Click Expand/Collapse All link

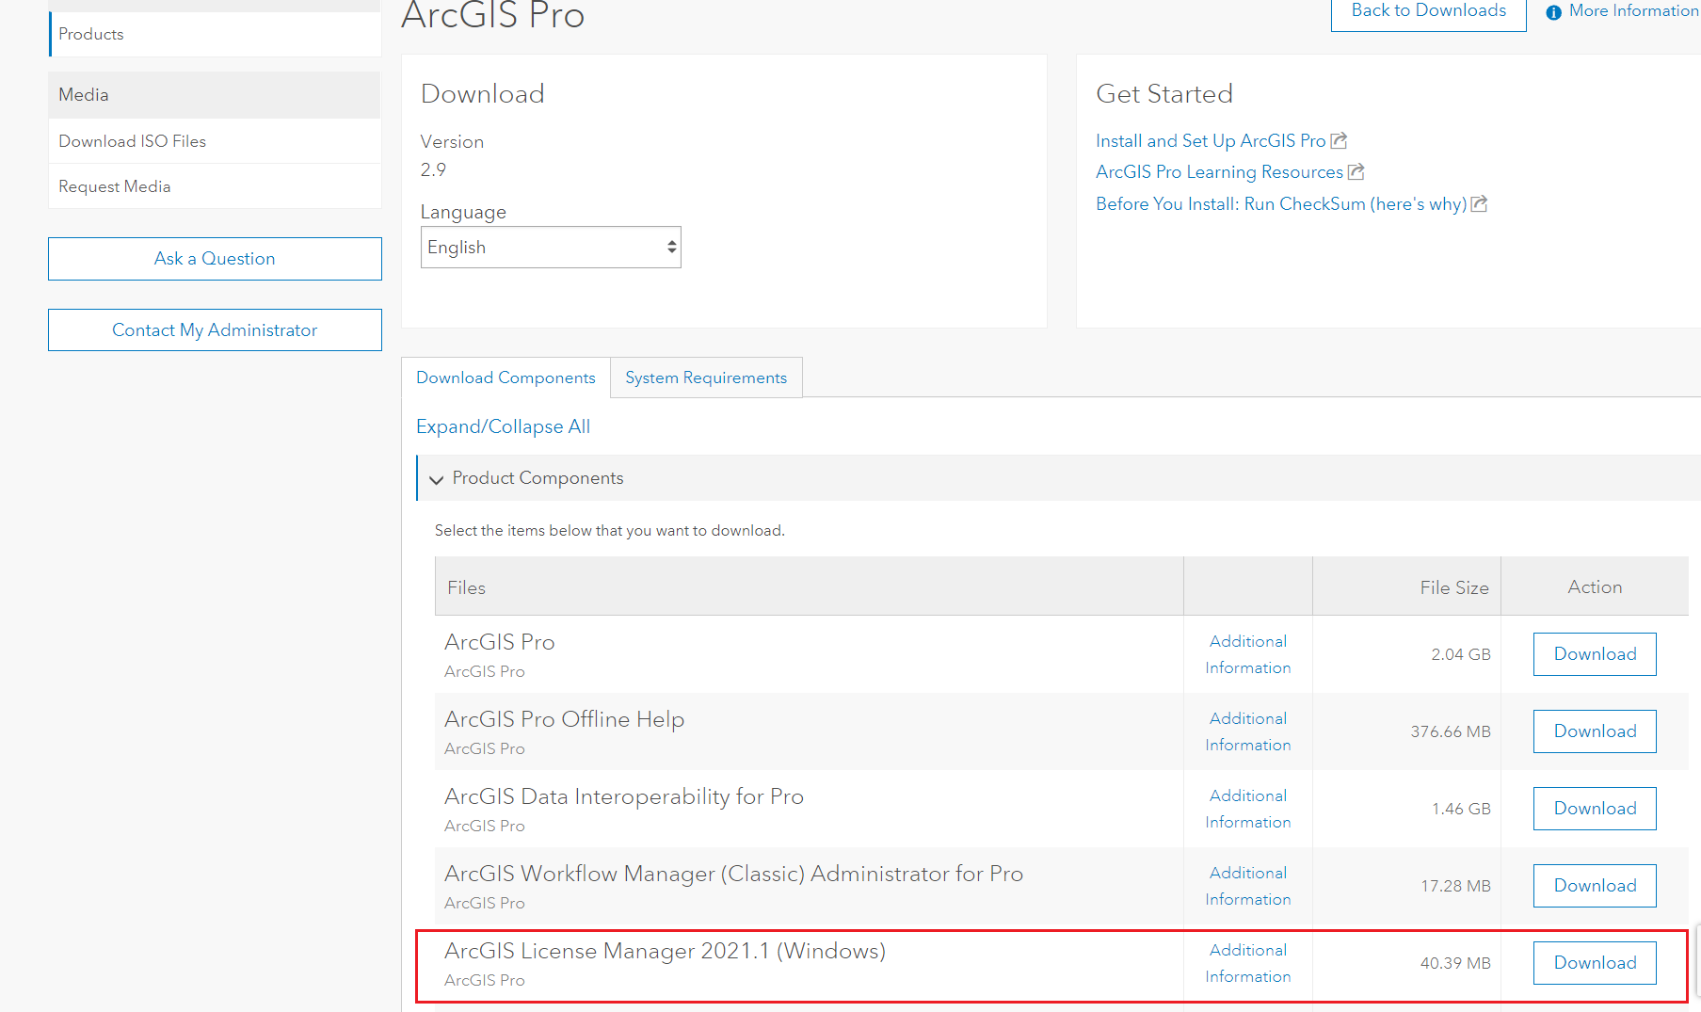coord(503,426)
